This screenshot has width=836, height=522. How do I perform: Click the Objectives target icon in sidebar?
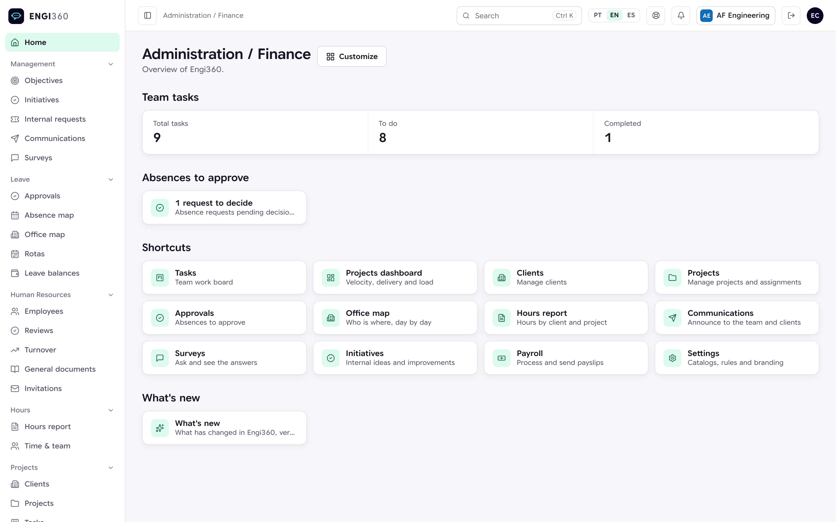click(x=15, y=80)
